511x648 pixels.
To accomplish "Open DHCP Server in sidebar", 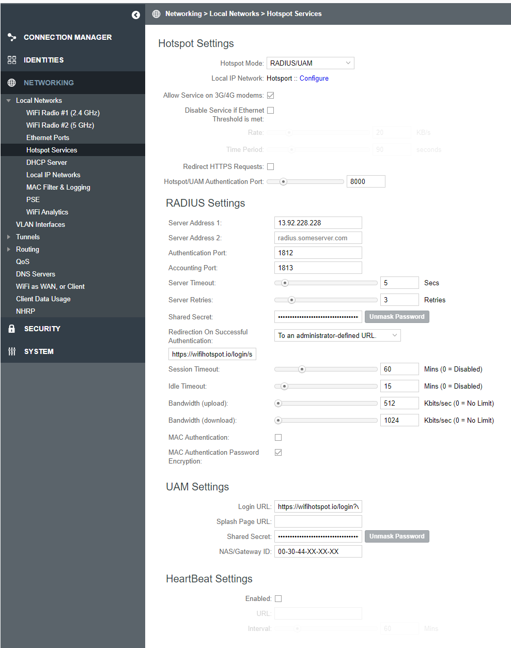I will 47,162.
